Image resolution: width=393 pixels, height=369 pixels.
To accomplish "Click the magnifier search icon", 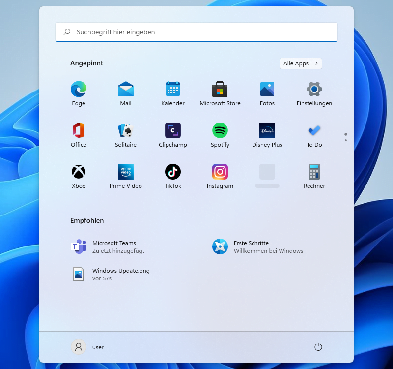I will [x=67, y=32].
